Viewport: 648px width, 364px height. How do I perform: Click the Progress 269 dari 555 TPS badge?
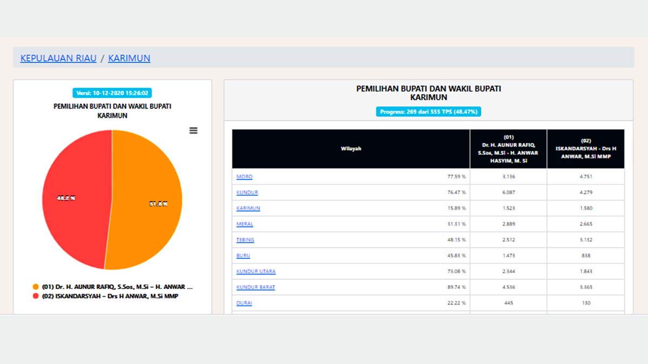click(428, 112)
